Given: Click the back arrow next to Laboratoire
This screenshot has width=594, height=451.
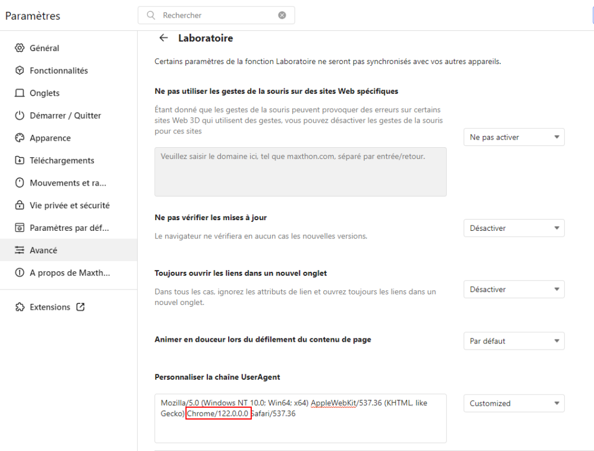Looking at the screenshot, I should coord(164,38).
